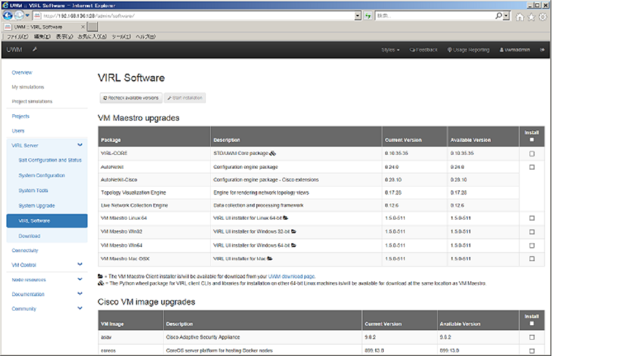Click the folder icon in VM Maestro Mac OSX row

tap(270, 259)
